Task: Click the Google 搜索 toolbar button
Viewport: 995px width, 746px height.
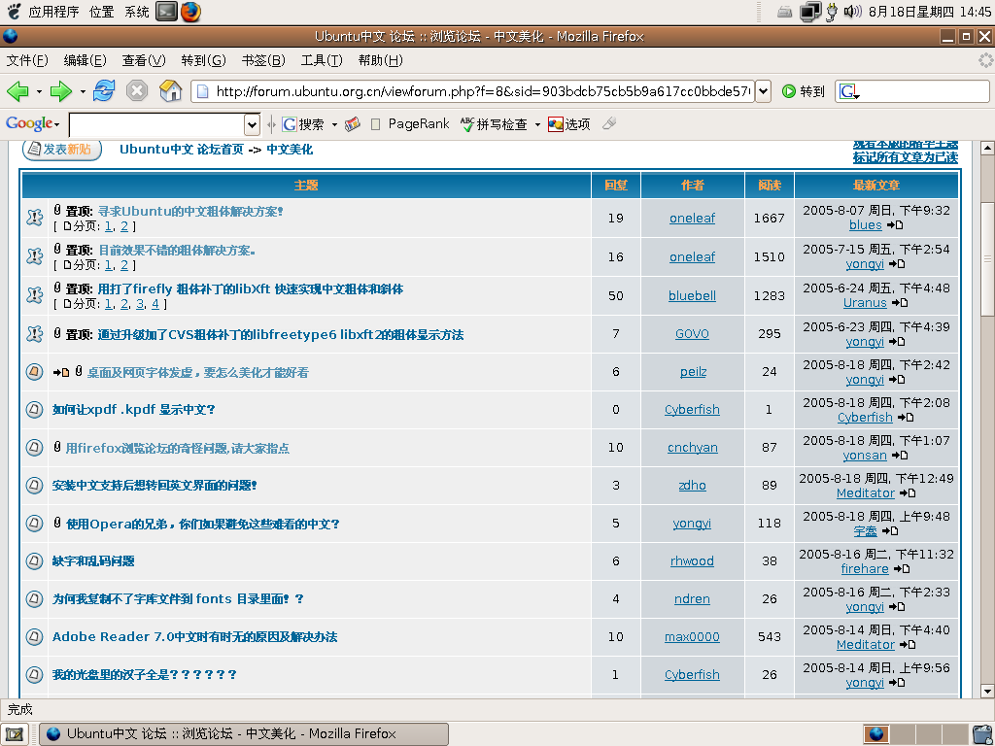Action: coord(303,124)
